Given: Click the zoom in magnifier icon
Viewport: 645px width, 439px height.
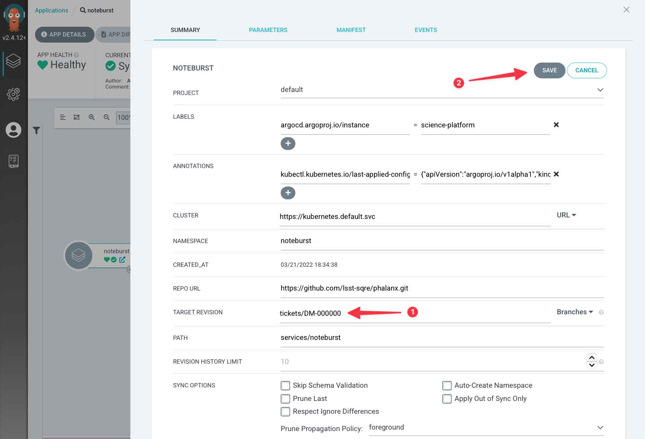Looking at the screenshot, I should coord(92,117).
